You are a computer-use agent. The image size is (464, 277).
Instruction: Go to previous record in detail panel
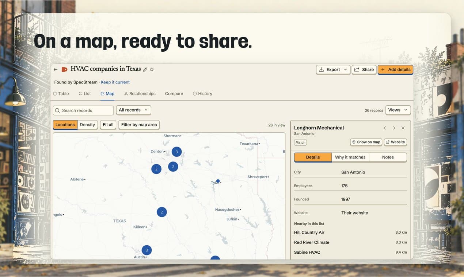[385, 128]
